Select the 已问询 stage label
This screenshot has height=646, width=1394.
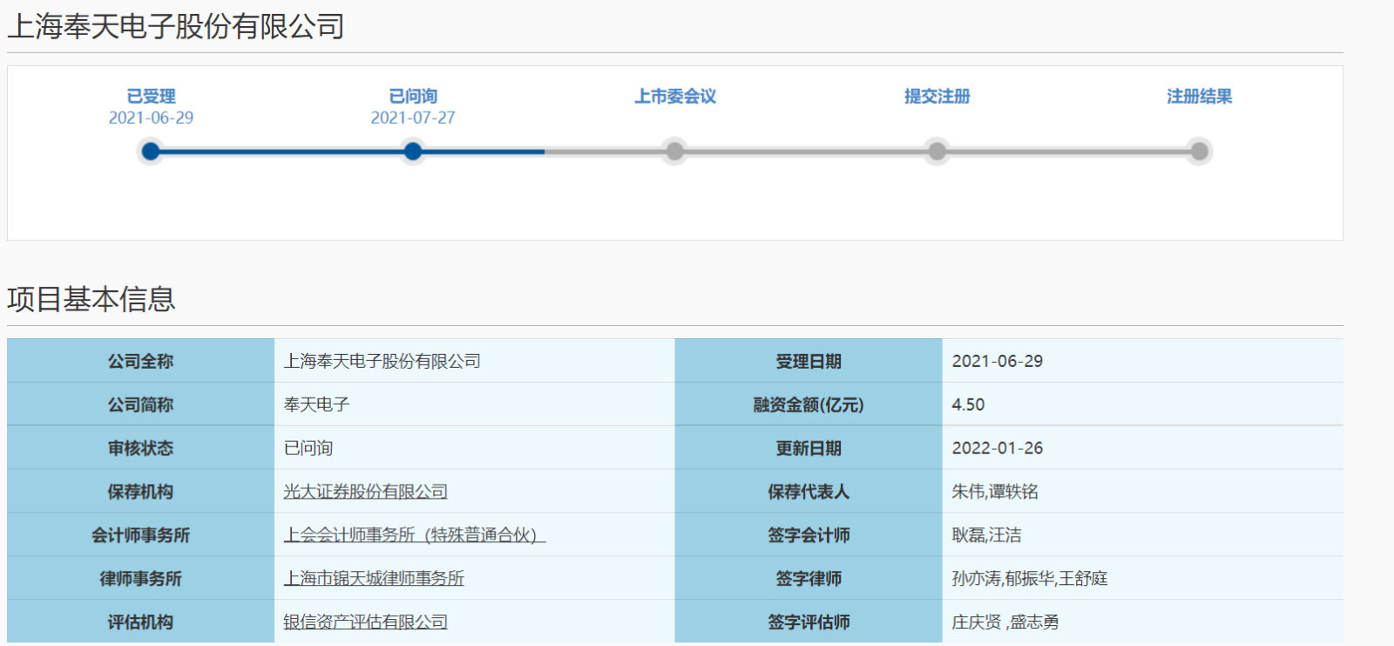[413, 97]
